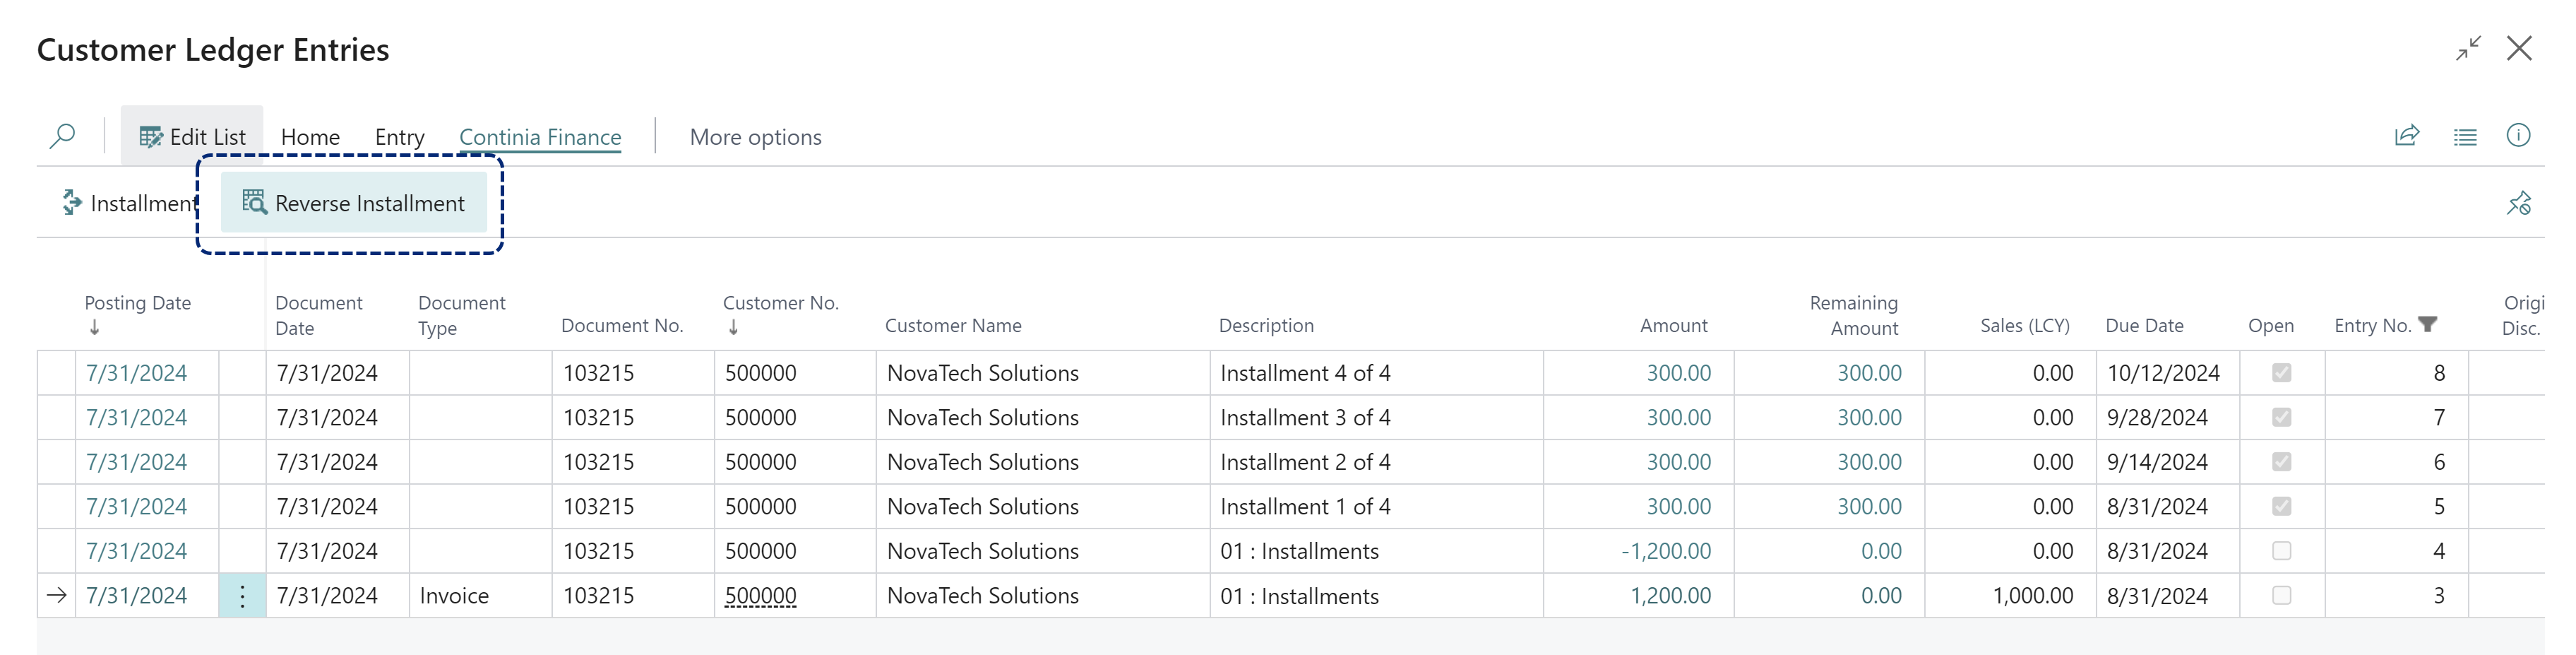Select the Continia Finance tab

coord(540,137)
